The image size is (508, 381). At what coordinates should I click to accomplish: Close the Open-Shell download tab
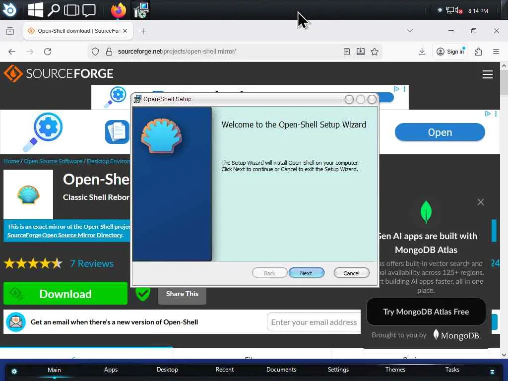[x=125, y=31]
